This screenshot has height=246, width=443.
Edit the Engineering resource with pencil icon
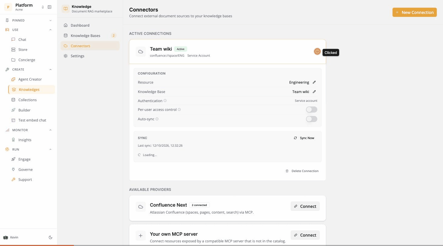(314, 82)
